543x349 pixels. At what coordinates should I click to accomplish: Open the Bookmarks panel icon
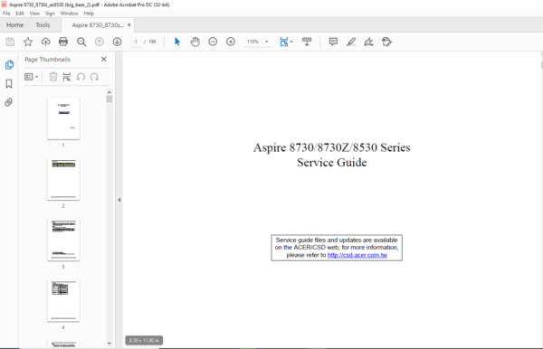pyautogui.click(x=9, y=84)
